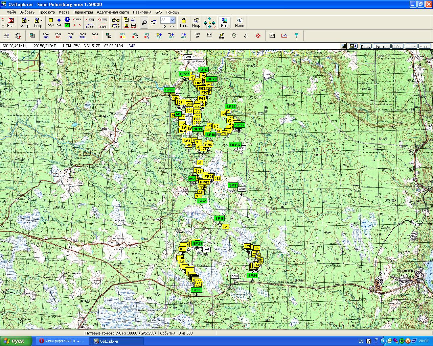The height and width of the screenshot is (346, 433).
Task: Click the Zoom FULL button
Action: coord(83,35)
